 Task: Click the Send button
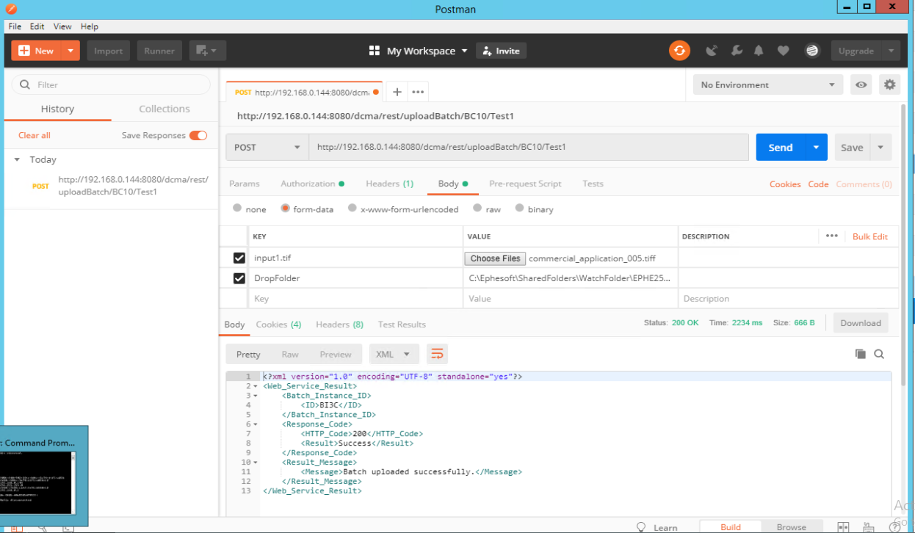[781, 147]
